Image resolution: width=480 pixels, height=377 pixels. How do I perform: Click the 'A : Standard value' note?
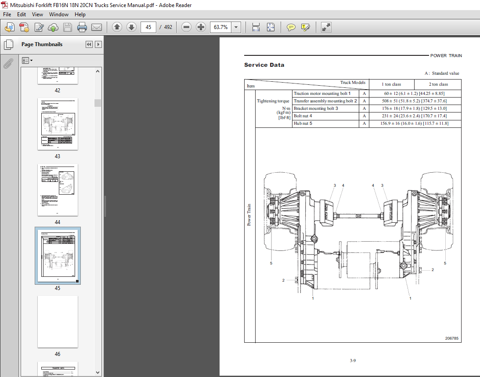pos(442,73)
